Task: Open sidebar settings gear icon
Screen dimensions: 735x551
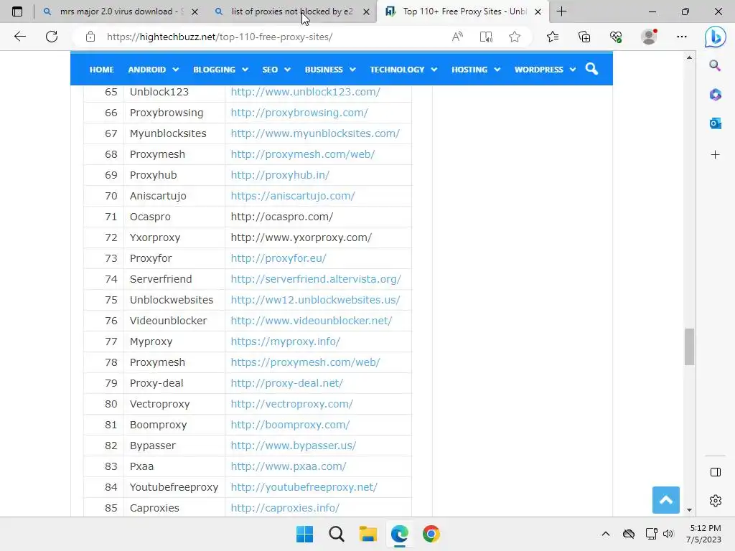Action: [716, 500]
